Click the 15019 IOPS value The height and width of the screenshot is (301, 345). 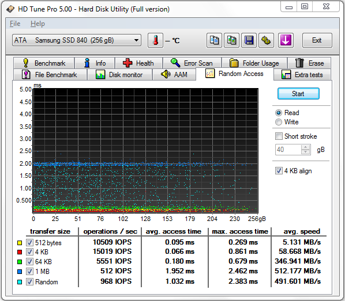point(112,252)
